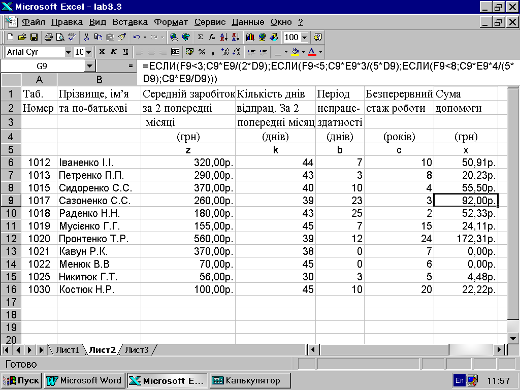Click the Пуск start button

[21, 380]
